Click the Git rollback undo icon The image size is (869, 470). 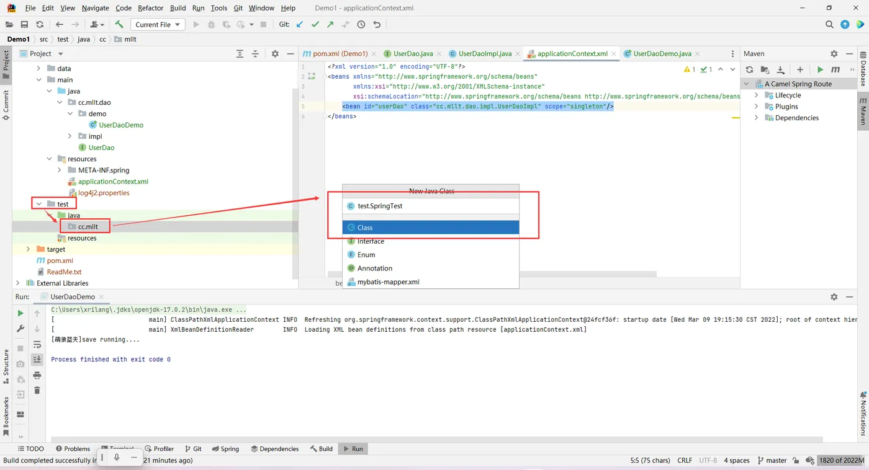376,24
